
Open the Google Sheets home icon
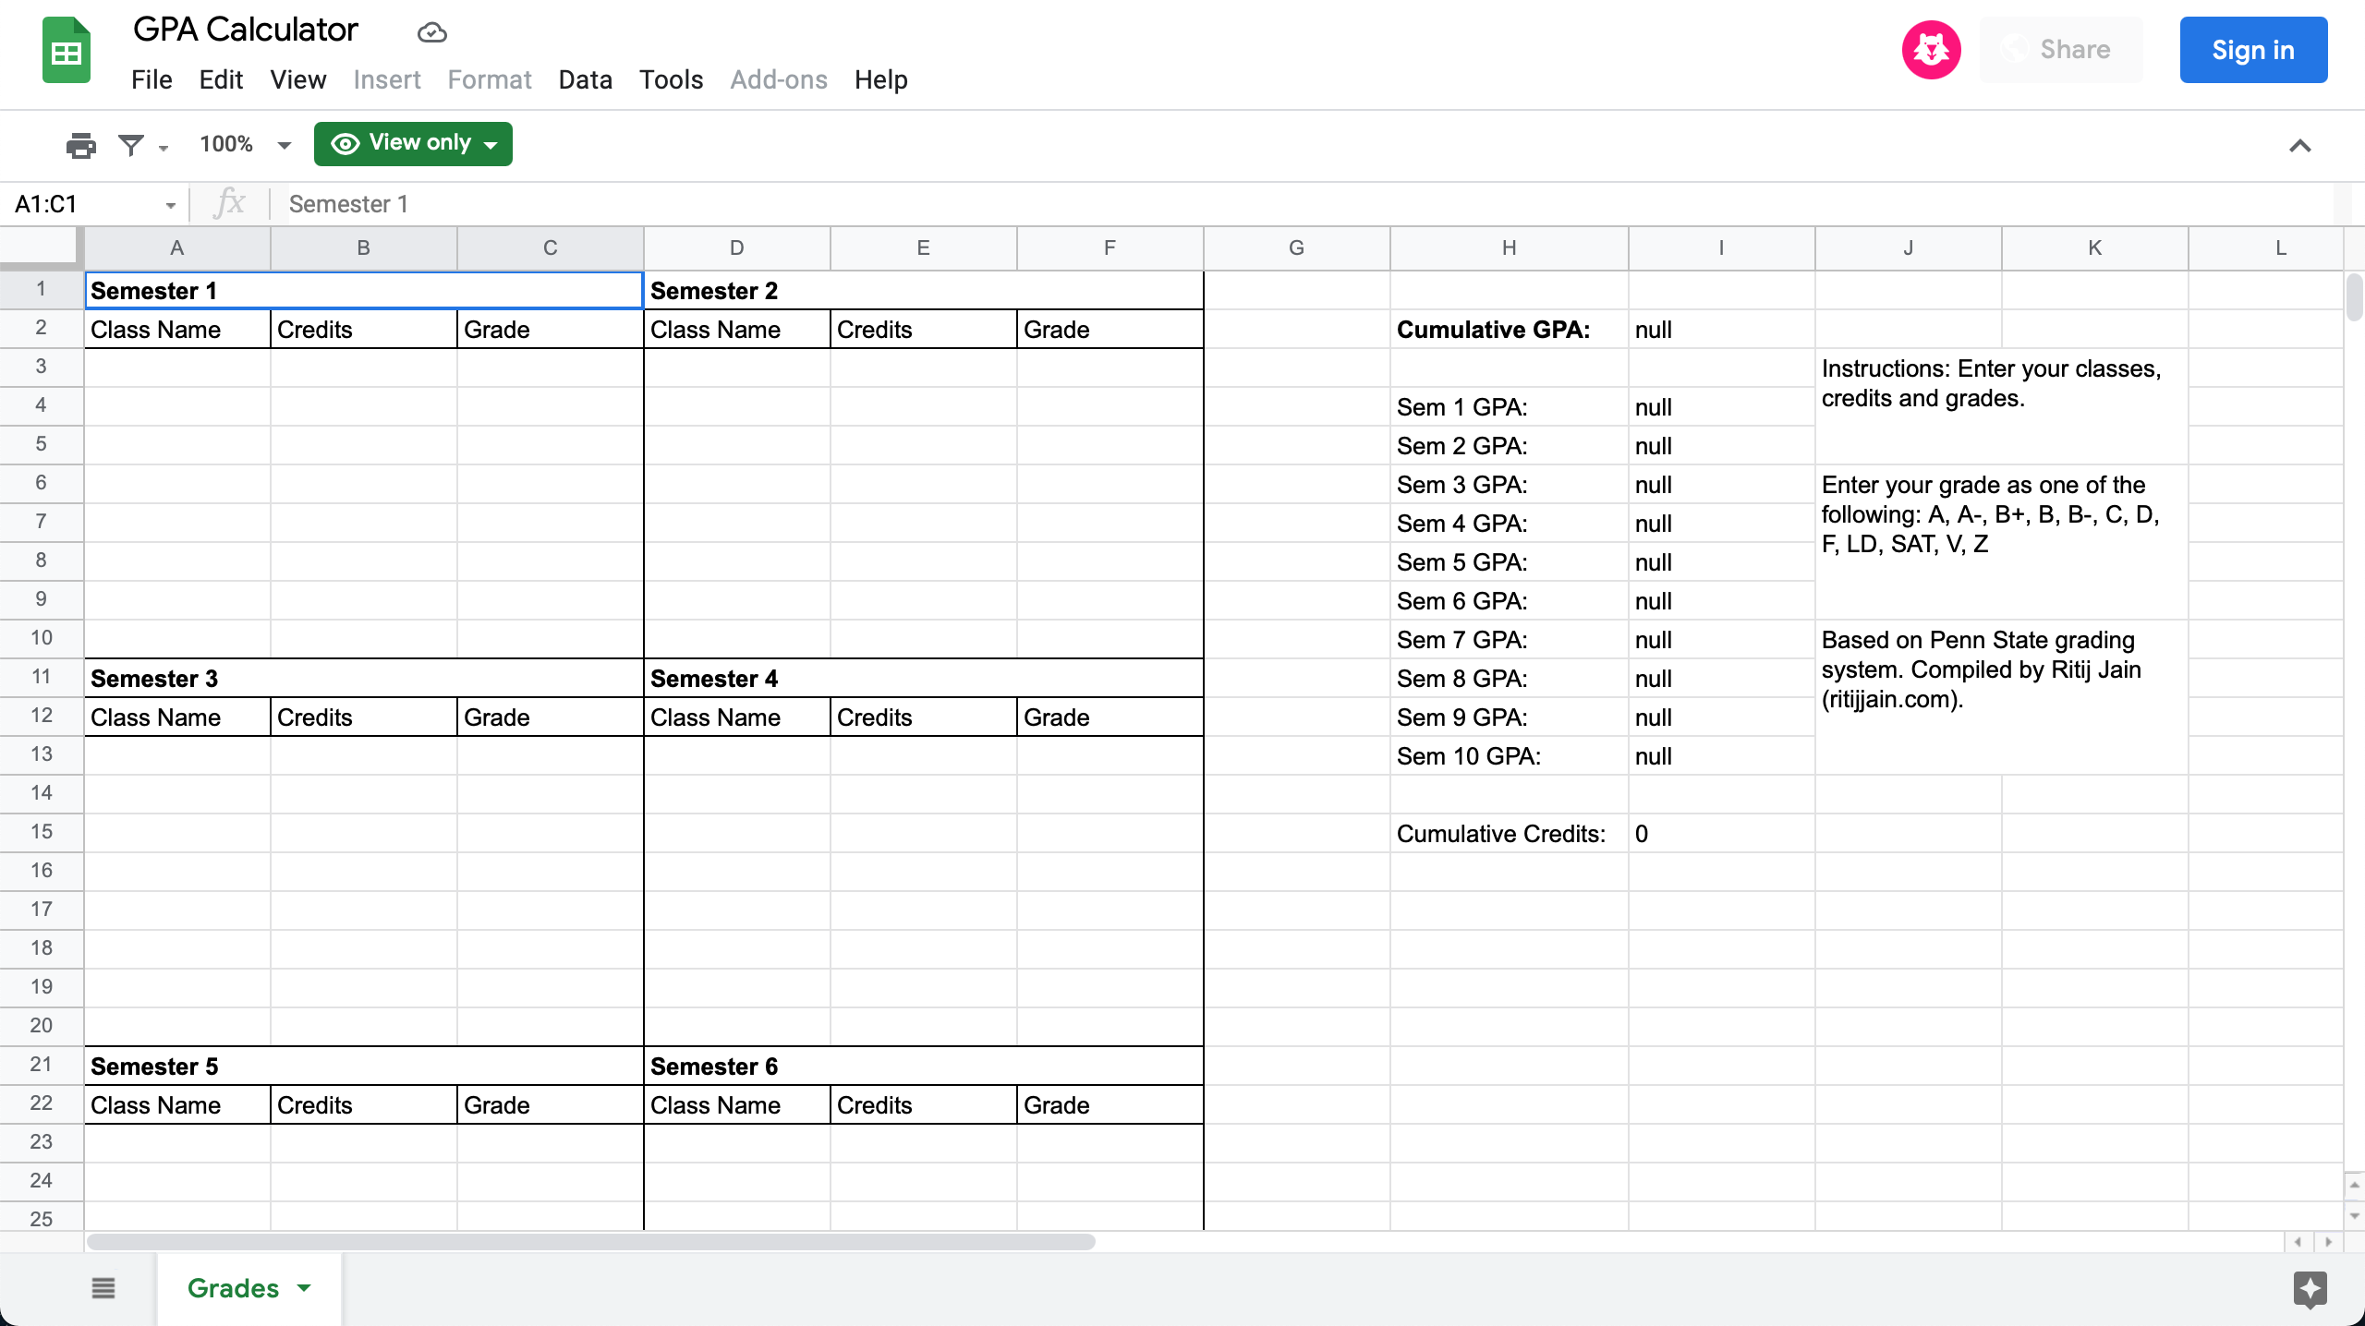tap(67, 52)
